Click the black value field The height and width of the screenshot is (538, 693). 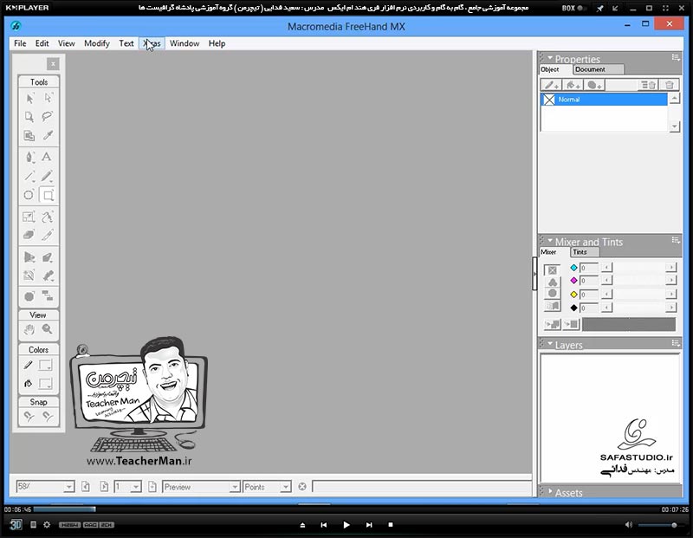coord(589,308)
